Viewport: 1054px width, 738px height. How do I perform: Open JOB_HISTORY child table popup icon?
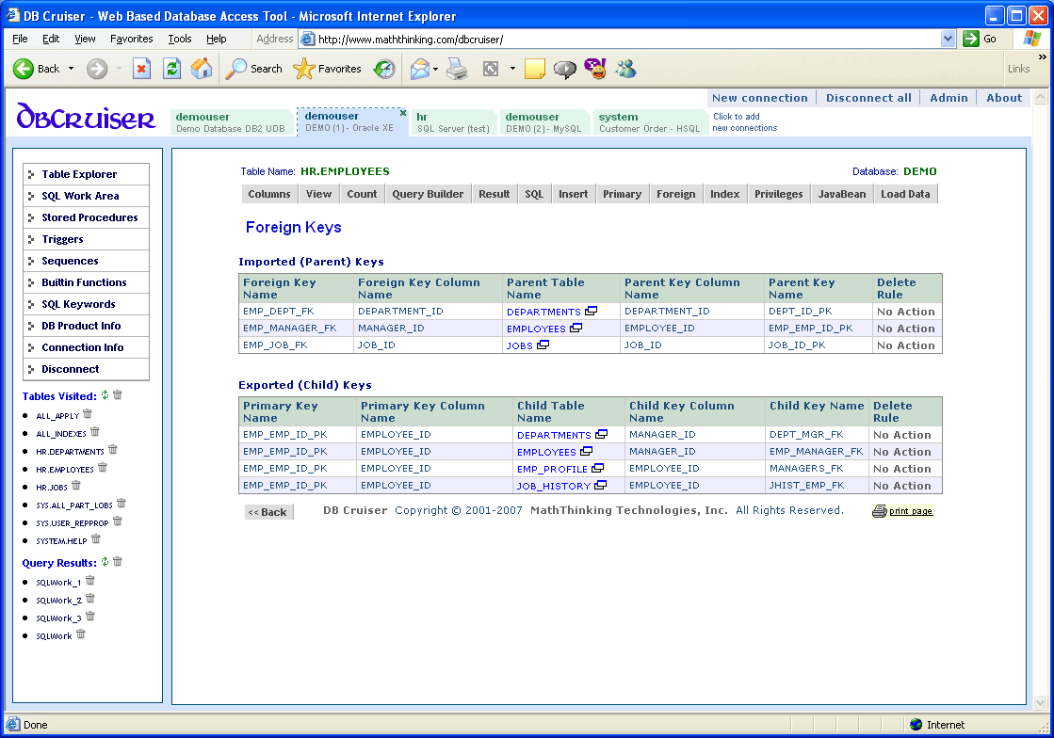[x=600, y=486]
